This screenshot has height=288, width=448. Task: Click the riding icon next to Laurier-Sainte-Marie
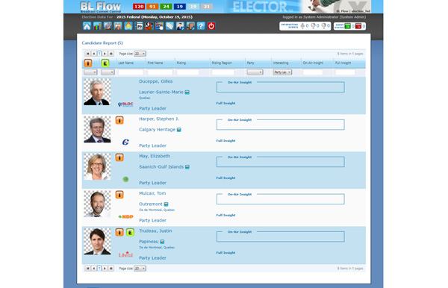pyautogui.click(x=187, y=93)
